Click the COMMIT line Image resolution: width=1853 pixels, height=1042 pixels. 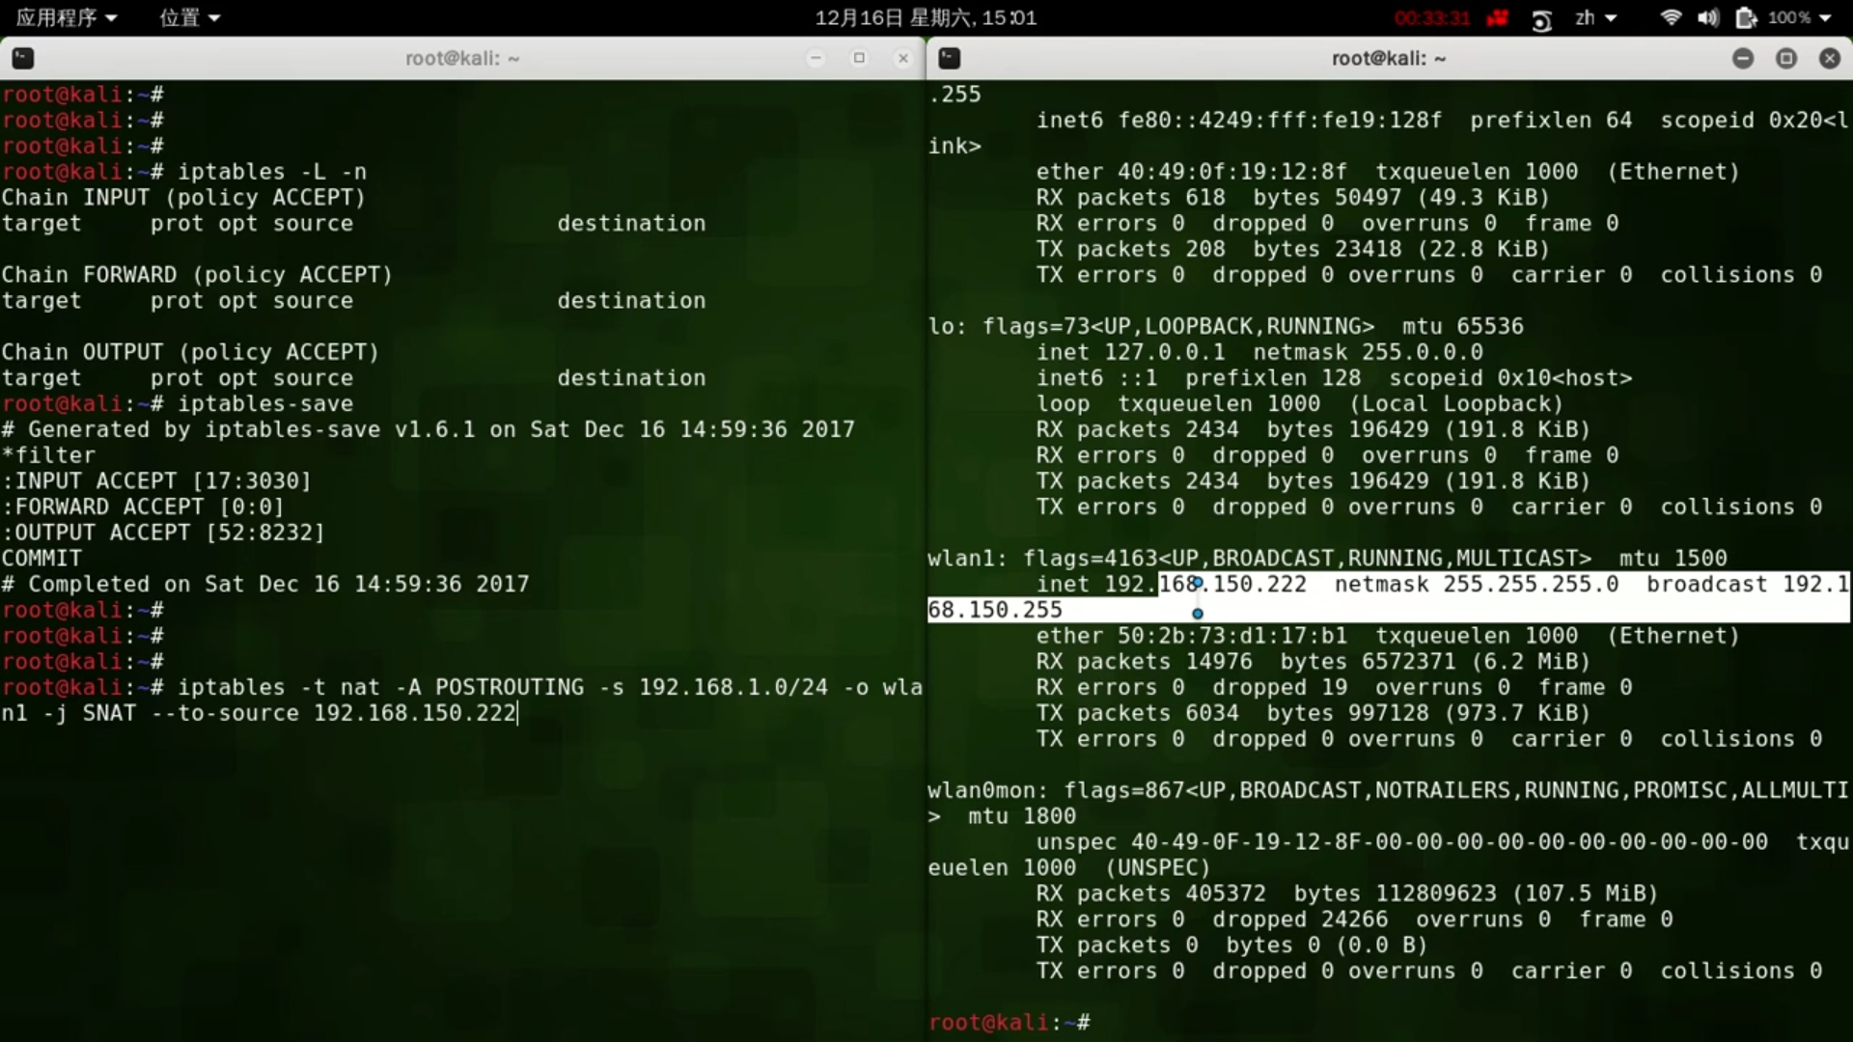41,559
